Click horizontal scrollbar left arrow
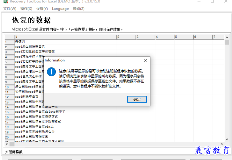Screen dimensions: 232x160 (x=7, y=144)
